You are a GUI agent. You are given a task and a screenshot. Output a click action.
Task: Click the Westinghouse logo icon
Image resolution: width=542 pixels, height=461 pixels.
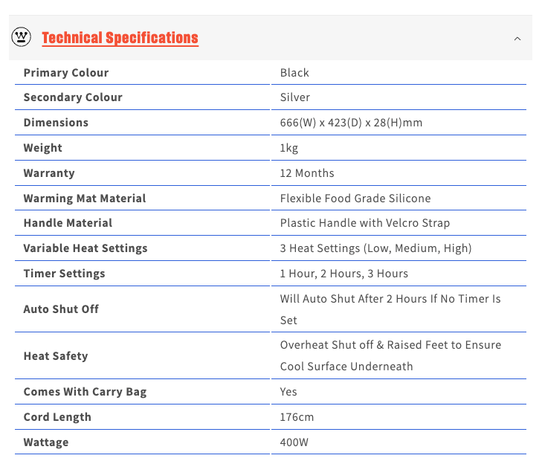click(22, 37)
